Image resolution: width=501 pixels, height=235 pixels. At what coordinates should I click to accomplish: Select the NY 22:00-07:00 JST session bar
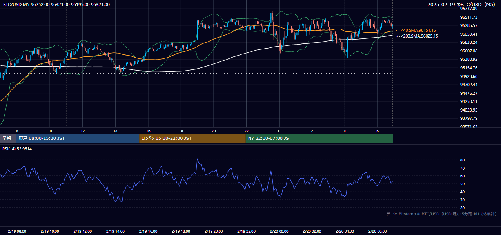pyautogui.click(x=319, y=138)
